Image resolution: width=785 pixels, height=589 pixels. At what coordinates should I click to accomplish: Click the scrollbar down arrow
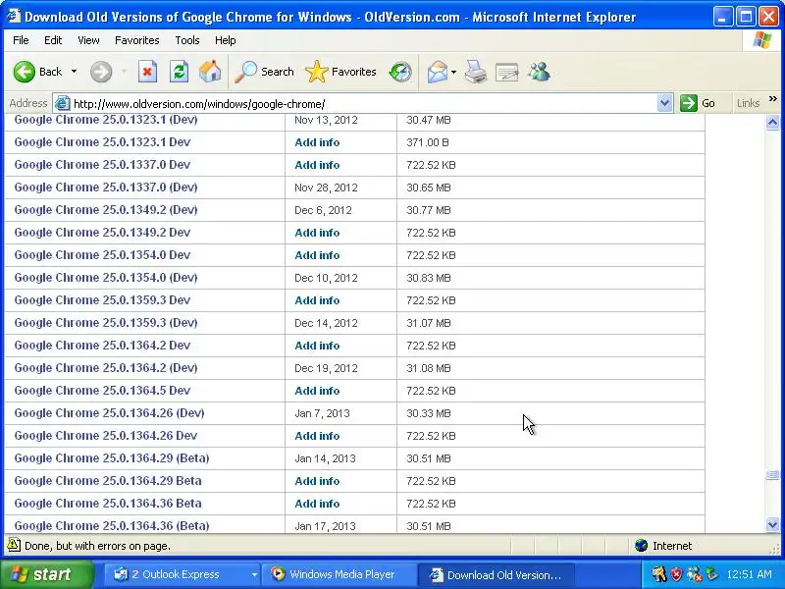pyautogui.click(x=772, y=524)
